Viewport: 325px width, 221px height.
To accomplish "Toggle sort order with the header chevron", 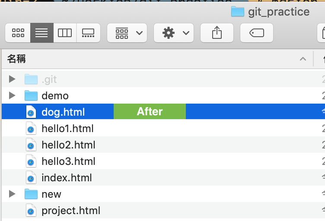I will coord(303,59).
